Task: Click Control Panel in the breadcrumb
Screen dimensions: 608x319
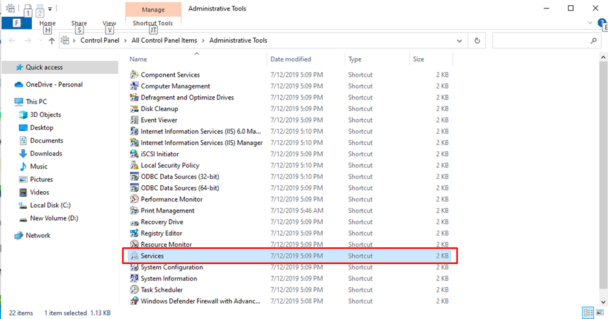Action: point(100,40)
